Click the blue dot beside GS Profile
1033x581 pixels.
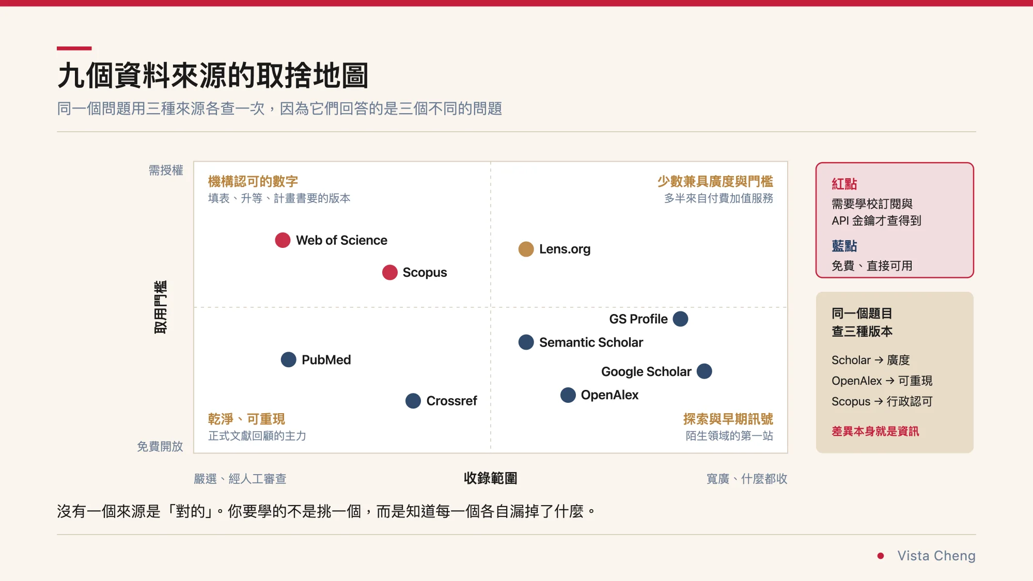(680, 319)
